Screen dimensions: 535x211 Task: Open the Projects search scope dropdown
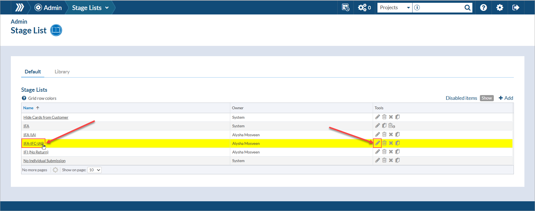[x=395, y=8]
